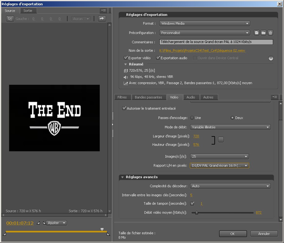Open Complexité du décodeur dropdown

(230, 186)
